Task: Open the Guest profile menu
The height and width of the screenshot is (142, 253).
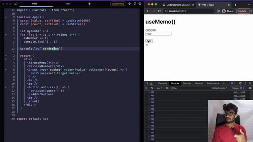Action: tap(228, 11)
